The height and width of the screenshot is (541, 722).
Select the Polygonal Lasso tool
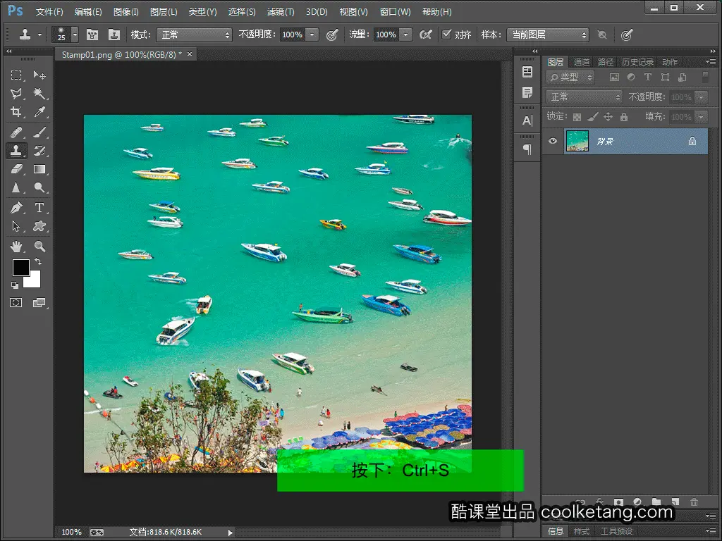pos(16,94)
